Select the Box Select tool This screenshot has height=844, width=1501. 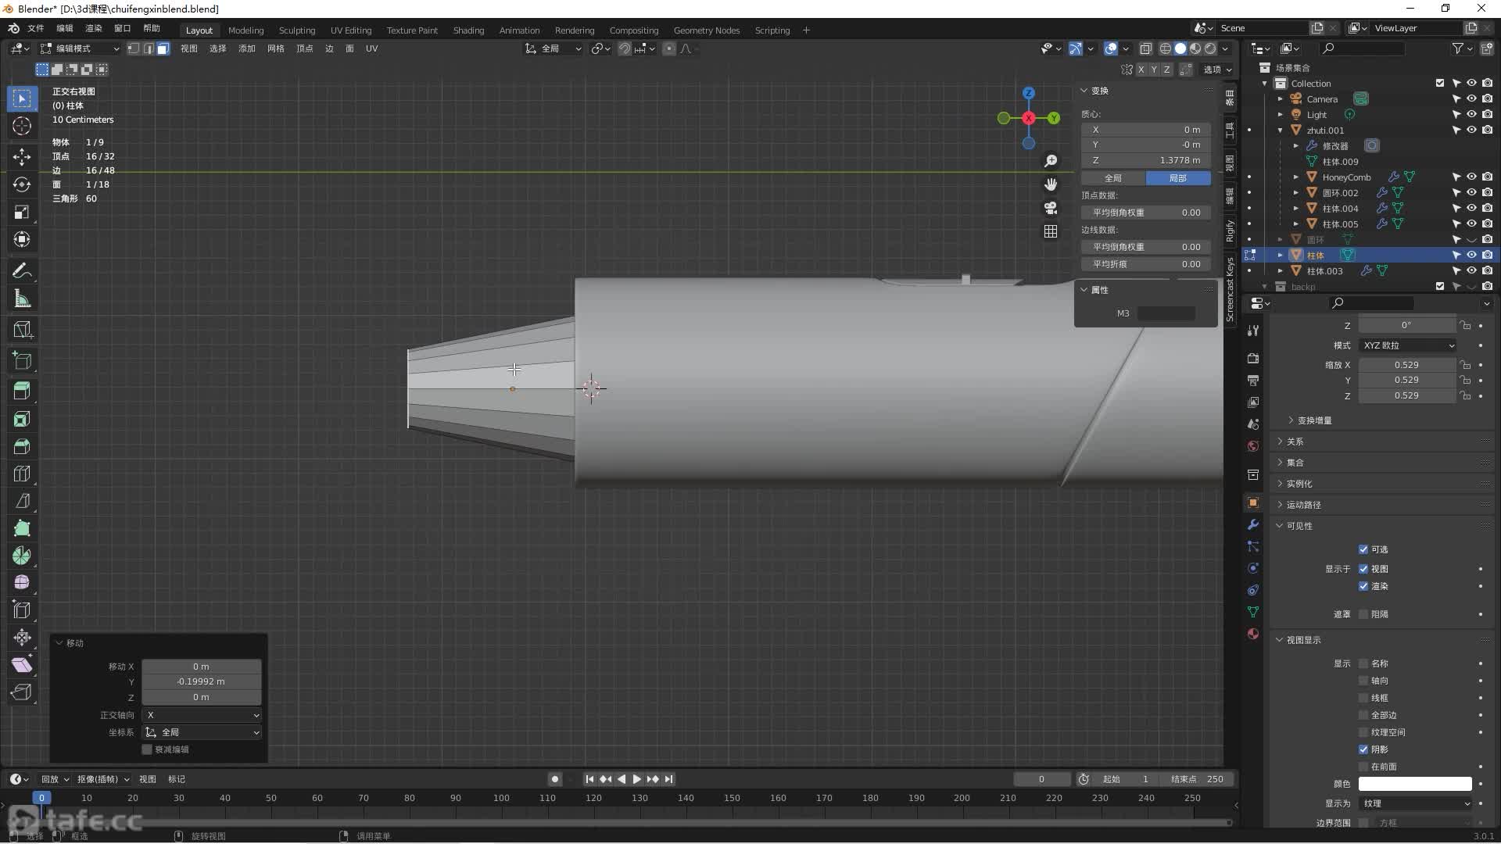(22, 98)
